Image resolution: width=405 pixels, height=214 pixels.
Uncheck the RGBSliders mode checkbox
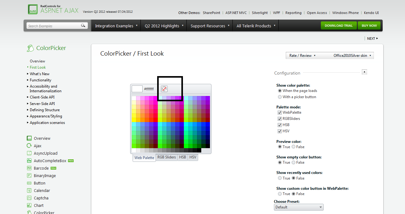coord(280,119)
